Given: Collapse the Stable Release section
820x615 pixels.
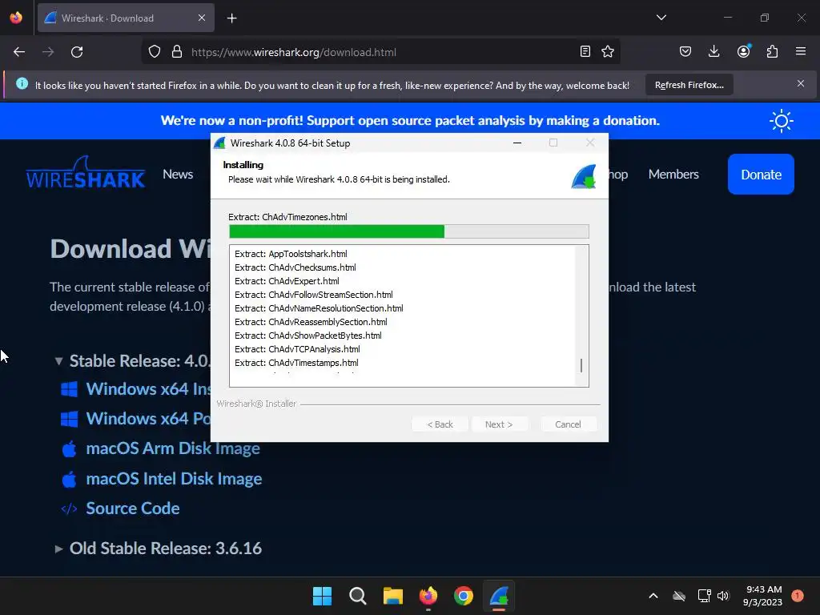Looking at the screenshot, I should (59, 361).
